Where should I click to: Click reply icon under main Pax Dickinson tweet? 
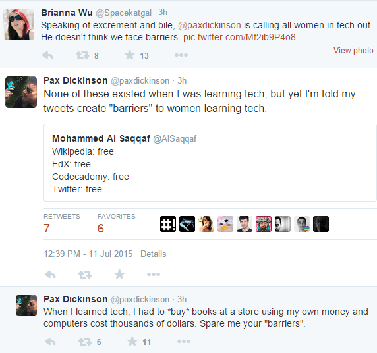[50, 274]
